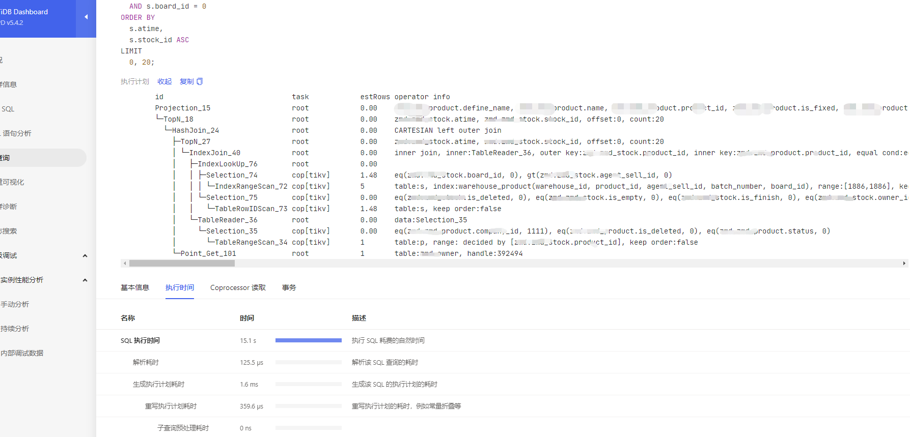Click the task plan column header
The image size is (910, 437).
[x=300, y=97]
